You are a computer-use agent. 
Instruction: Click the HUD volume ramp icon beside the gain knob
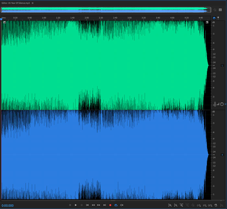218,104
